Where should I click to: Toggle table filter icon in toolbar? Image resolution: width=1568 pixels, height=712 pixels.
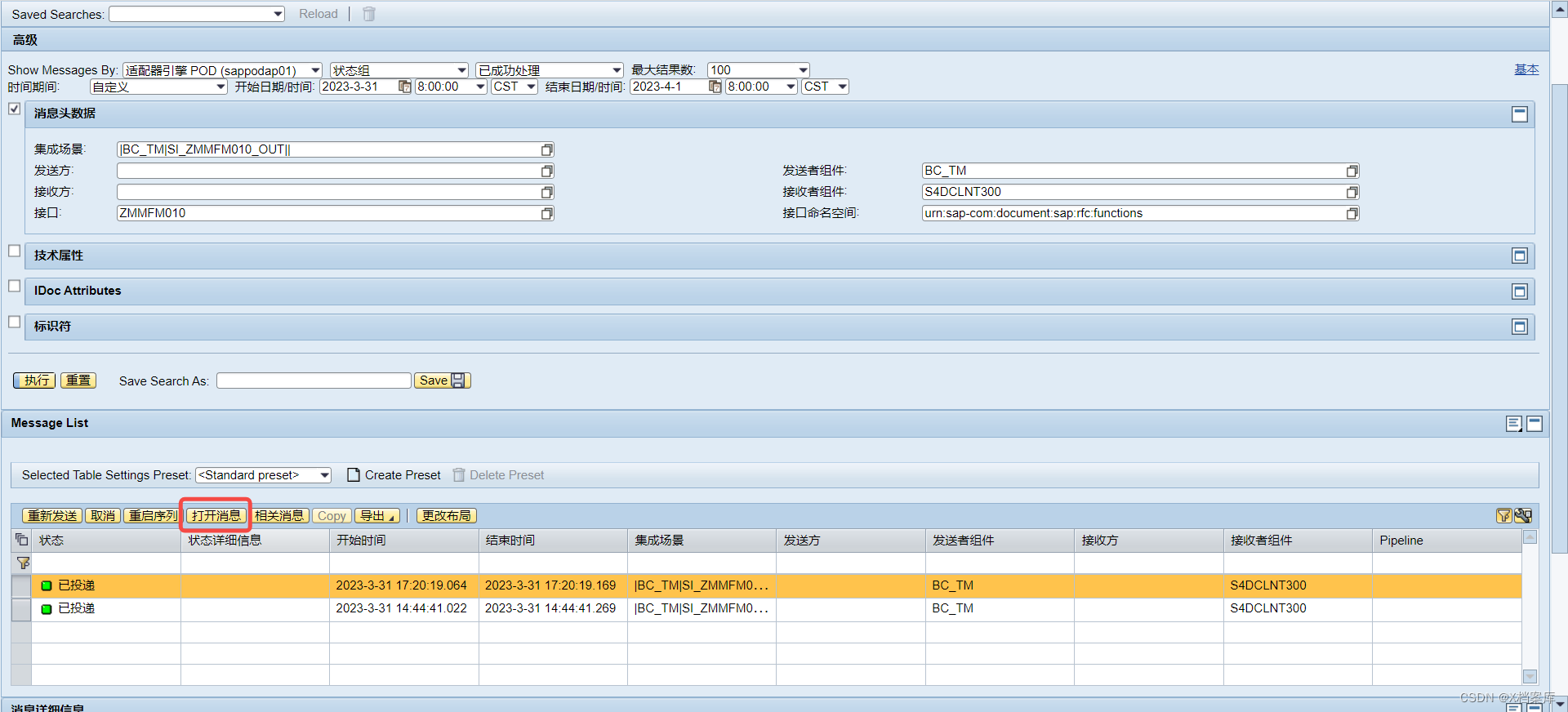point(1503,515)
